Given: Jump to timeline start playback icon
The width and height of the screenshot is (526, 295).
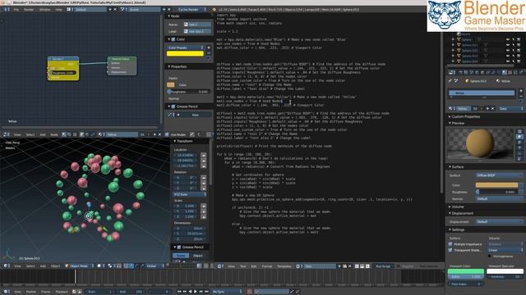Looking at the screenshot, I should point(179,292).
